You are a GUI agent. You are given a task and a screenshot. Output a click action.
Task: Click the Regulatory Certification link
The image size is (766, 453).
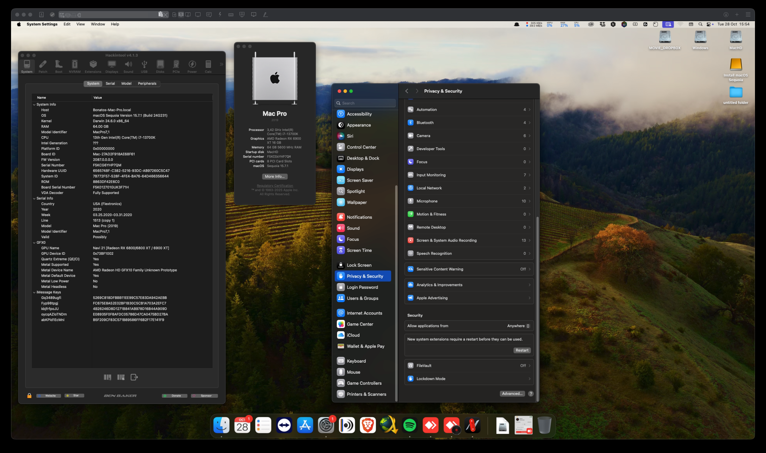pos(275,186)
